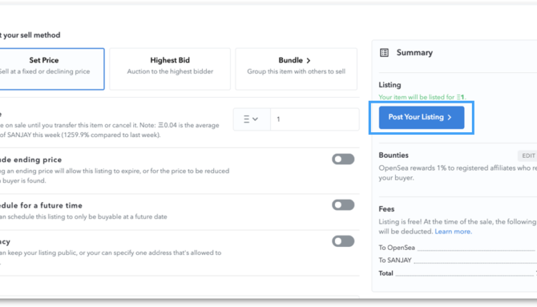The image size is (537, 307).
Task: Select the Set Price sell method
Action: click(x=50, y=69)
